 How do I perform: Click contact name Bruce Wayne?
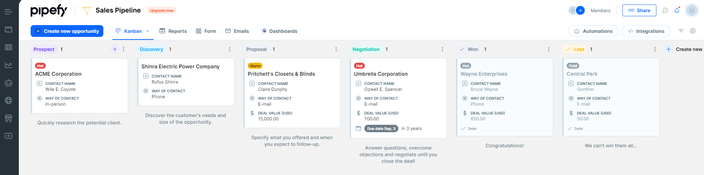pyautogui.click(x=484, y=89)
